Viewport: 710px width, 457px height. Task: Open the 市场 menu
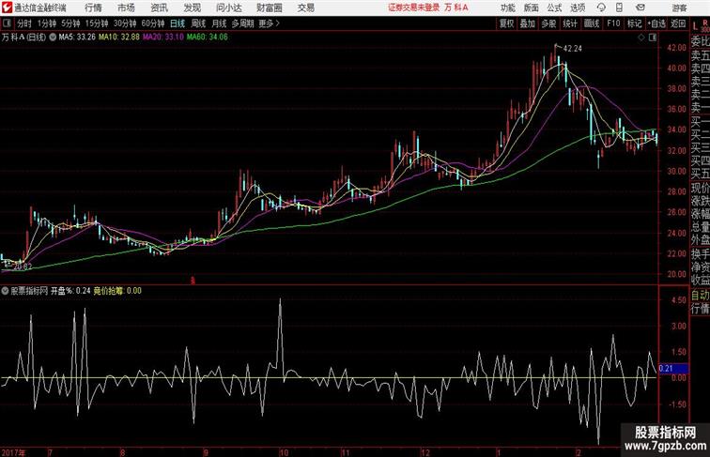pyautogui.click(x=127, y=8)
